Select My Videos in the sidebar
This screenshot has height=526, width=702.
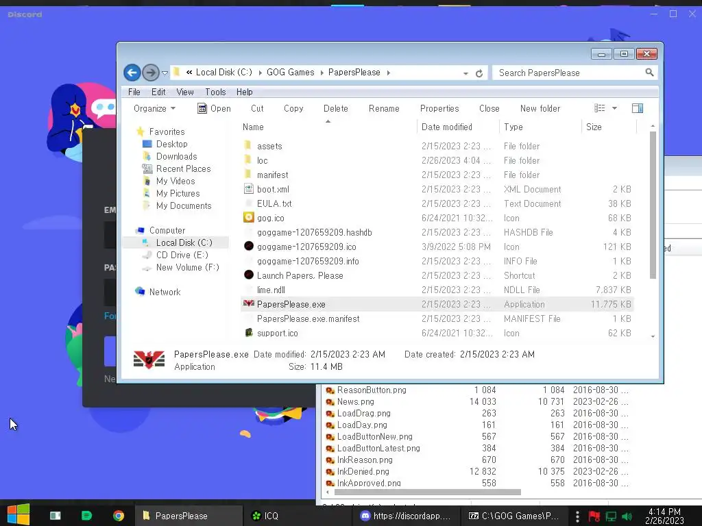click(x=175, y=181)
